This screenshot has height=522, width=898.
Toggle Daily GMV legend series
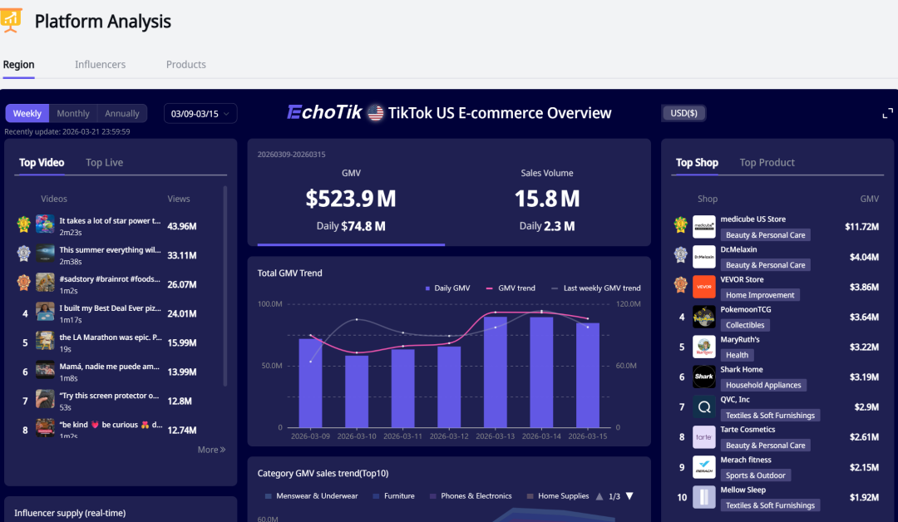447,288
